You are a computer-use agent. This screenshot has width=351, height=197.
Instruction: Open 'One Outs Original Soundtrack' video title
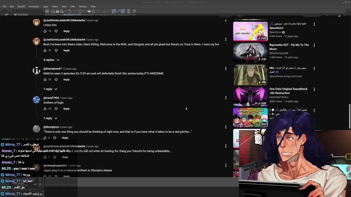click(x=288, y=91)
